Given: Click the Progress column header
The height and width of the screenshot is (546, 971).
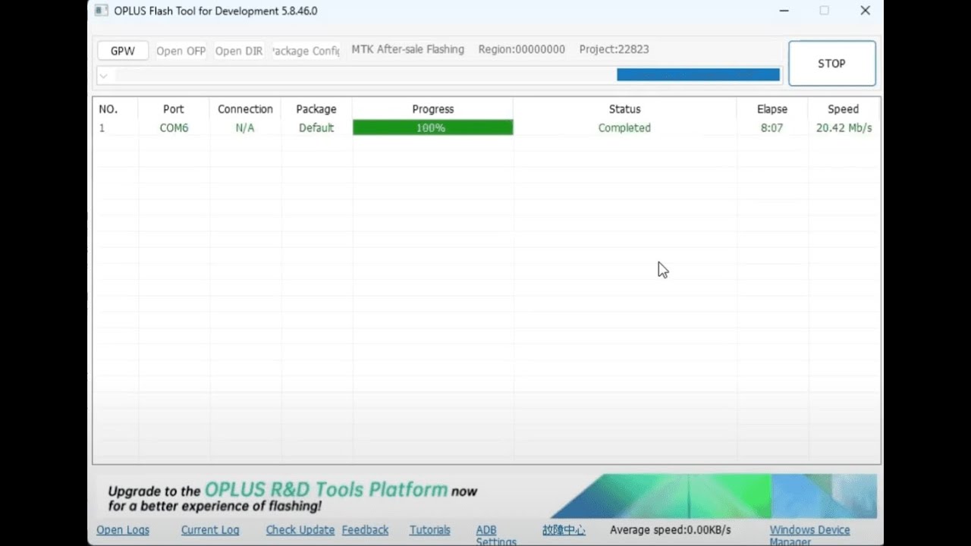Looking at the screenshot, I should [x=432, y=109].
